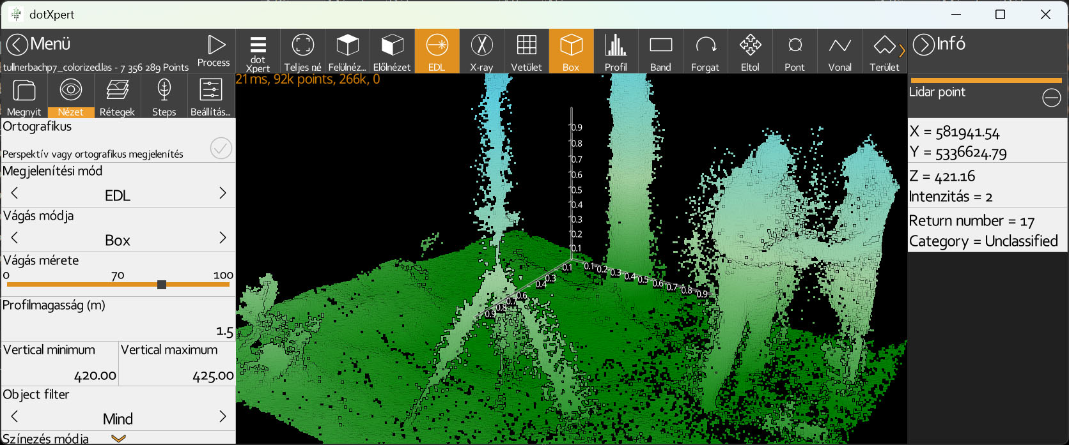Image resolution: width=1069 pixels, height=445 pixels.
Task: Choose the Vonal line tool
Action: (x=839, y=51)
